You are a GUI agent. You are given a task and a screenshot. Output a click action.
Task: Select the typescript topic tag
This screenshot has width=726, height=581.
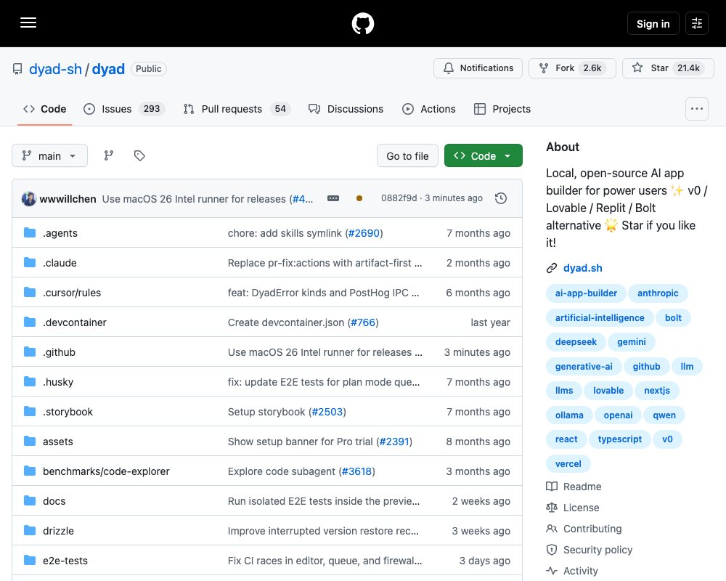(x=619, y=439)
